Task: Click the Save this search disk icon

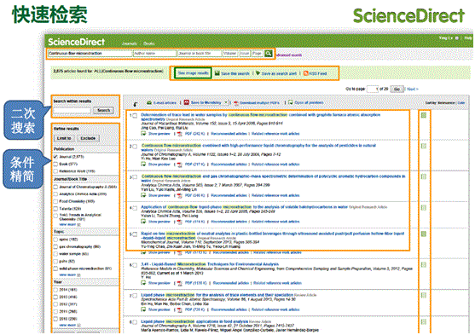Action: [x=217, y=73]
